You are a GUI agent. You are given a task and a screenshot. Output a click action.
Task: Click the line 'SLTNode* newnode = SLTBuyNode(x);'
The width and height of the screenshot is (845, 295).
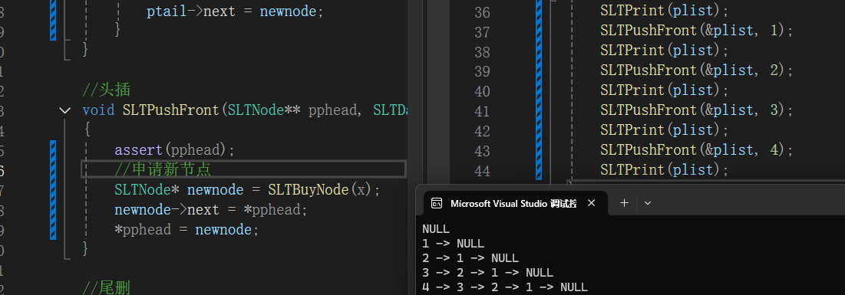click(247, 189)
